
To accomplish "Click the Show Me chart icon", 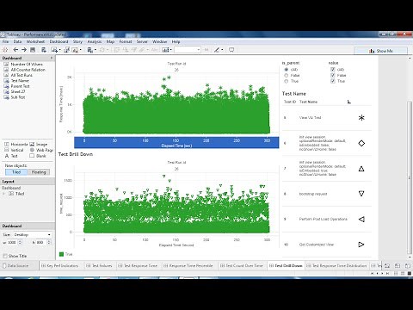I will click(372, 51).
